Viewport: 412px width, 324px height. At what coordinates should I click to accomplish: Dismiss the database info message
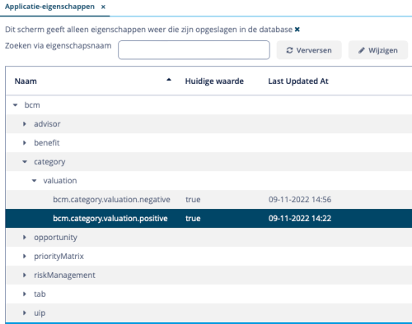coord(297,30)
